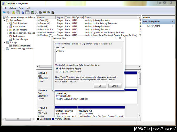The image size is (177, 132).
Task: Select MBR (Master Boot Record) radio button
Action: click(57, 69)
